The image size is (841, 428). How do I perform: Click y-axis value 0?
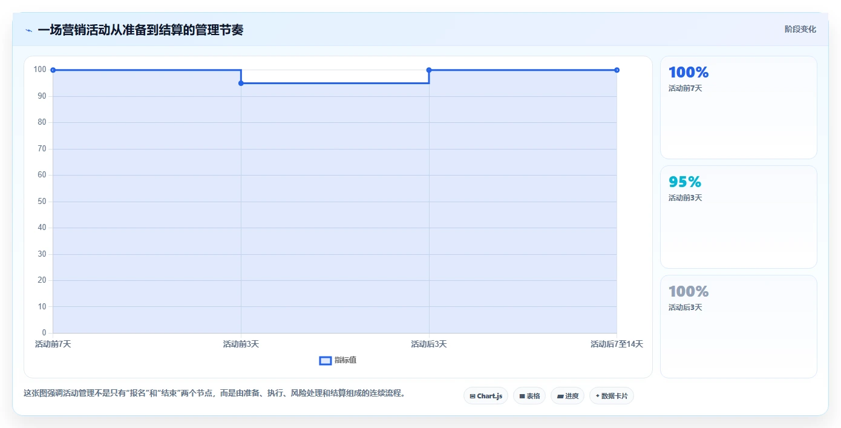pyautogui.click(x=44, y=332)
